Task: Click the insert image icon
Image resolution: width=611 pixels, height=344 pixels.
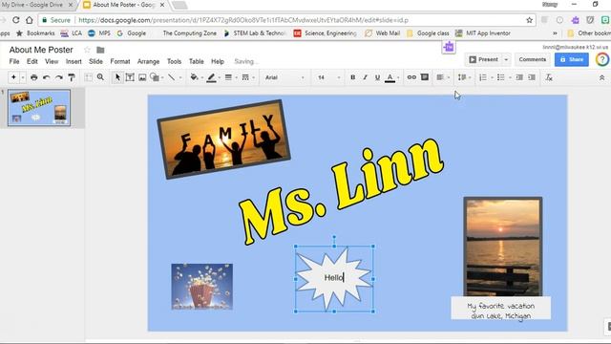Action: (x=142, y=77)
